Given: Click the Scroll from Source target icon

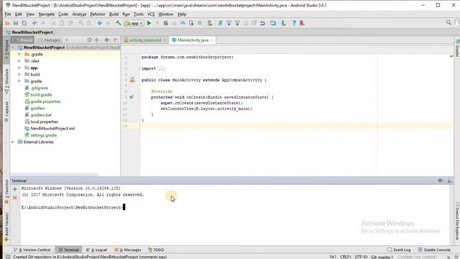Looking at the screenshot, I should click(89, 40).
